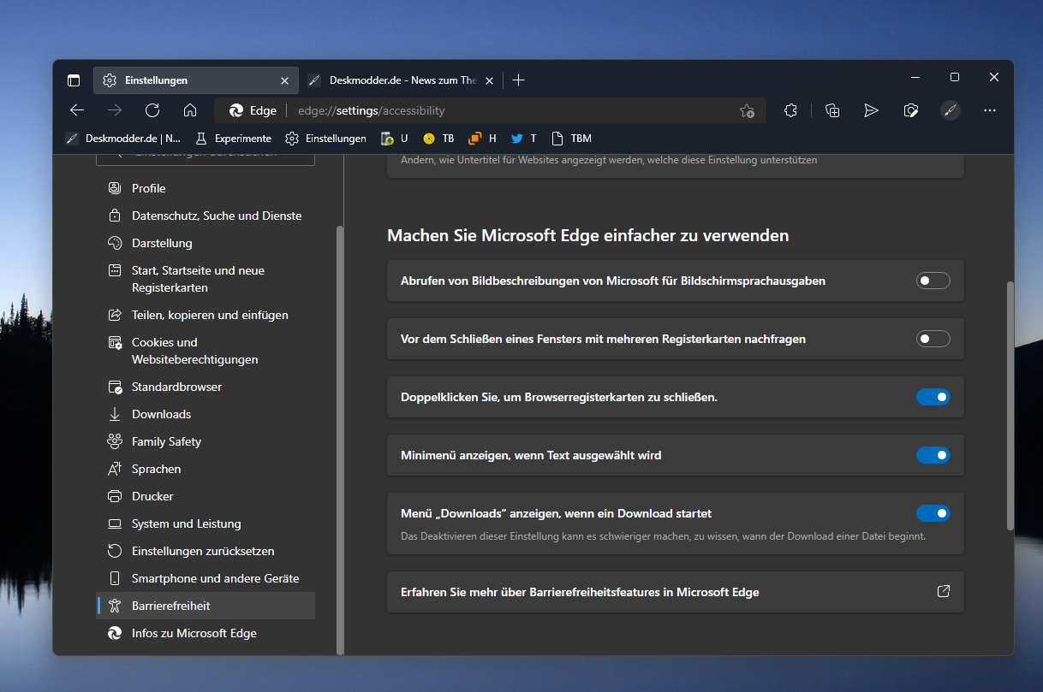Disable Doppelklicken Browserregisterkarten schließen toggle
The image size is (1043, 692).
pos(933,397)
